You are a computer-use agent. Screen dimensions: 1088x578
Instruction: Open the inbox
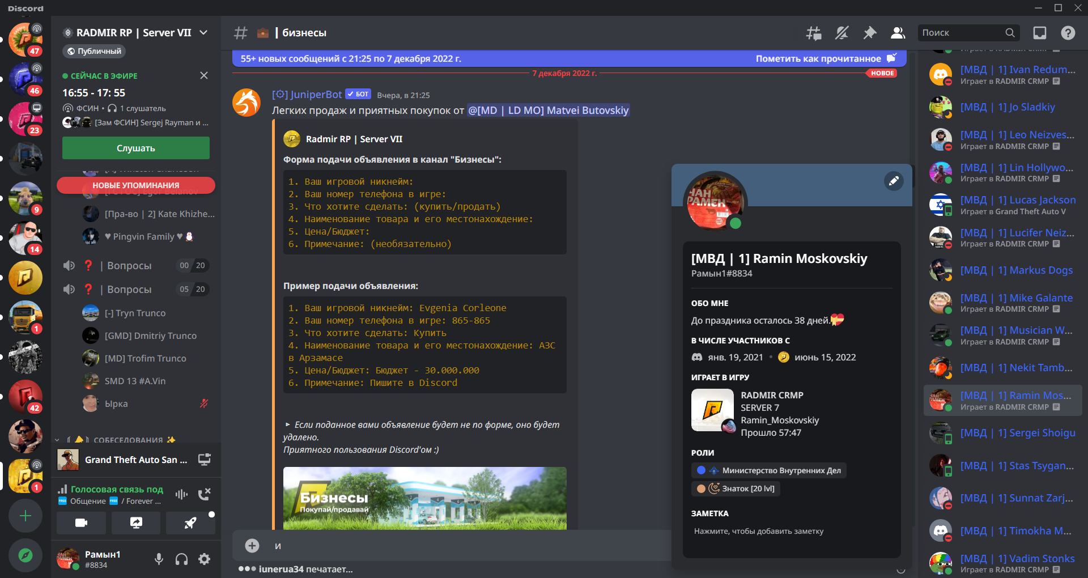point(1039,33)
